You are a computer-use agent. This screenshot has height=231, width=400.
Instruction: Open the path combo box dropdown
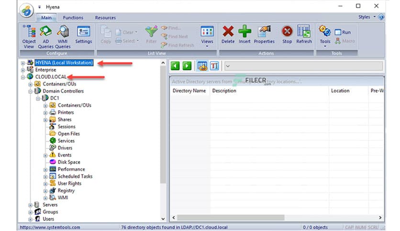(x=228, y=66)
